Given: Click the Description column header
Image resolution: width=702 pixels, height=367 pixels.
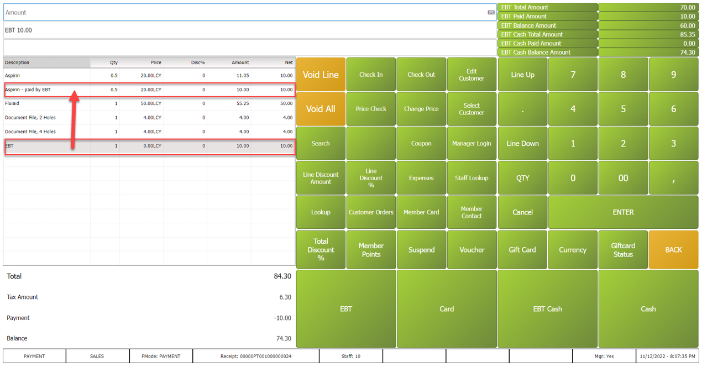Looking at the screenshot, I should [46, 62].
